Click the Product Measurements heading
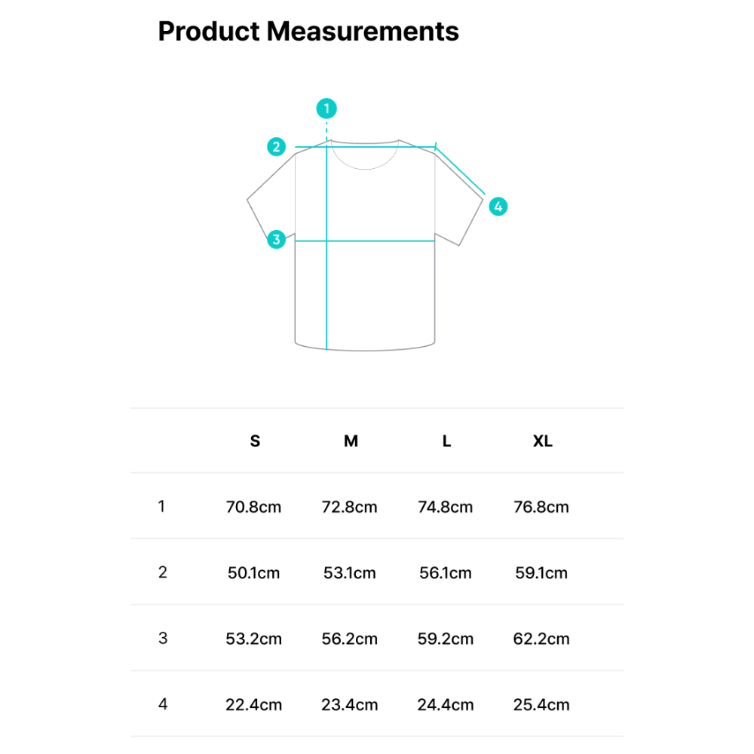This screenshot has height=754, width=754. [308, 32]
